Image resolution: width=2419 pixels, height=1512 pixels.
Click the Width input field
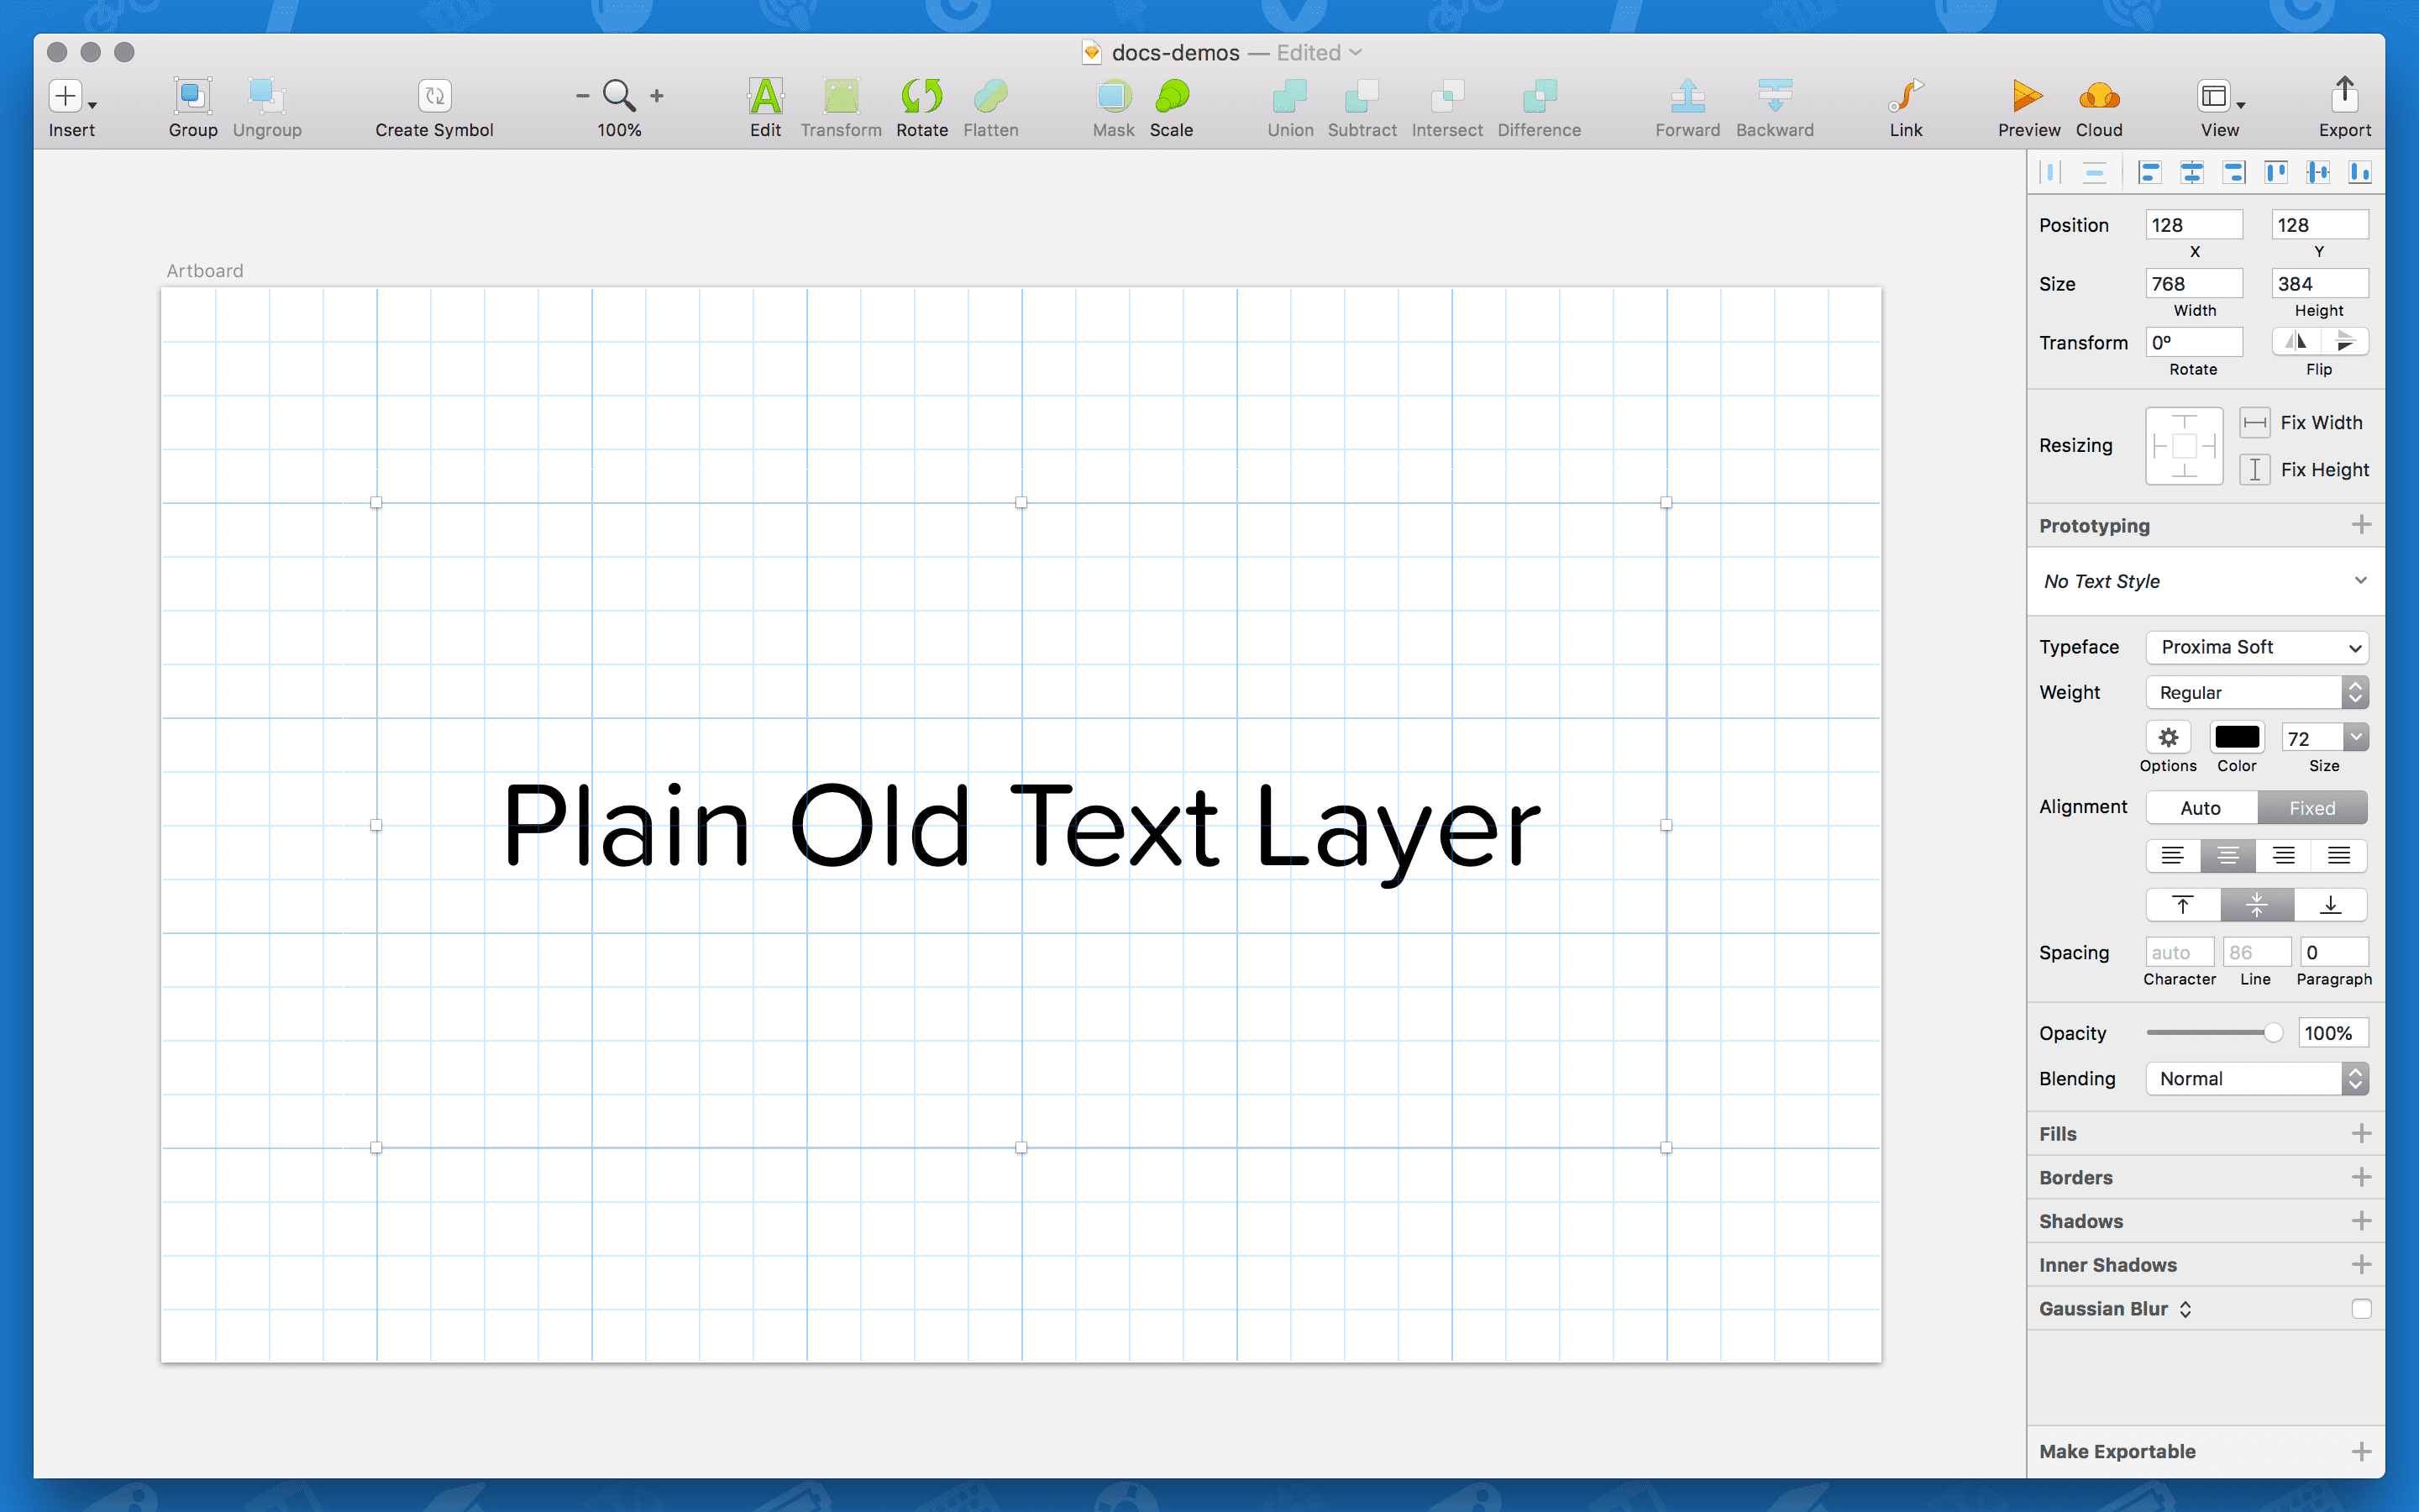click(x=2194, y=283)
